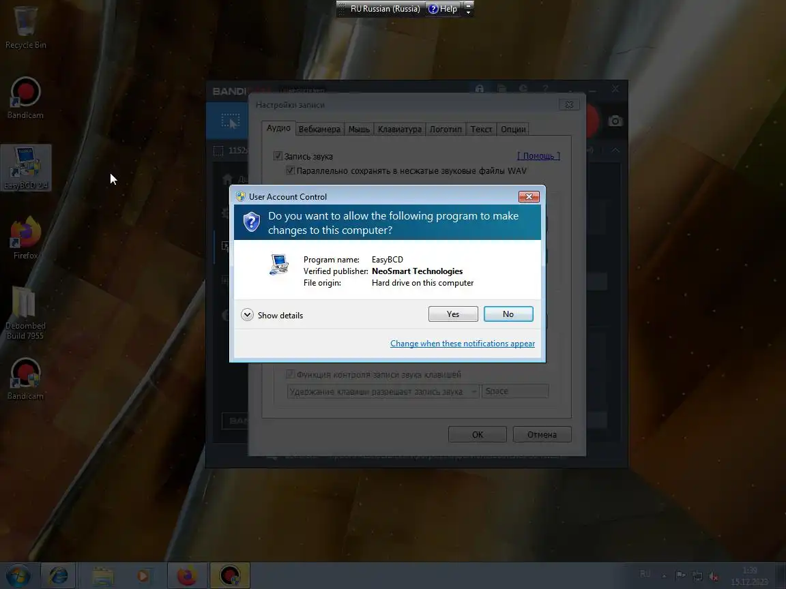Click the muted volume tray icon
Viewport: 786px width, 589px height.
pos(714,576)
